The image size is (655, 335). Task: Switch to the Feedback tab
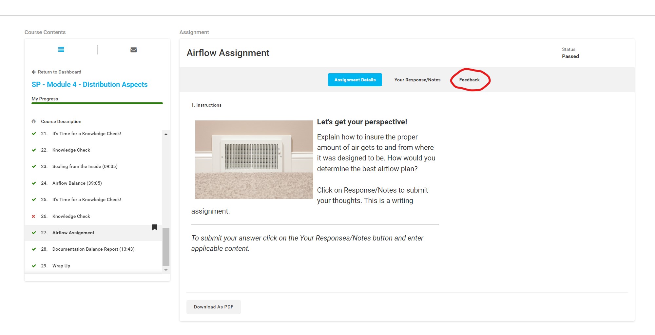tap(469, 80)
